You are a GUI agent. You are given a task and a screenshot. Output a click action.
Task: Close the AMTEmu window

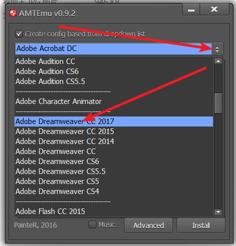click(x=214, y=9)
